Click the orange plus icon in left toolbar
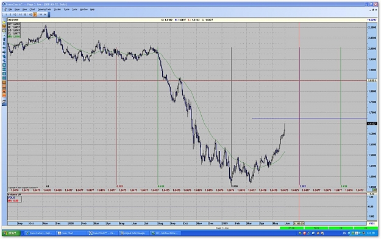The height and width of the screenshot is (239, 381). 4,95
